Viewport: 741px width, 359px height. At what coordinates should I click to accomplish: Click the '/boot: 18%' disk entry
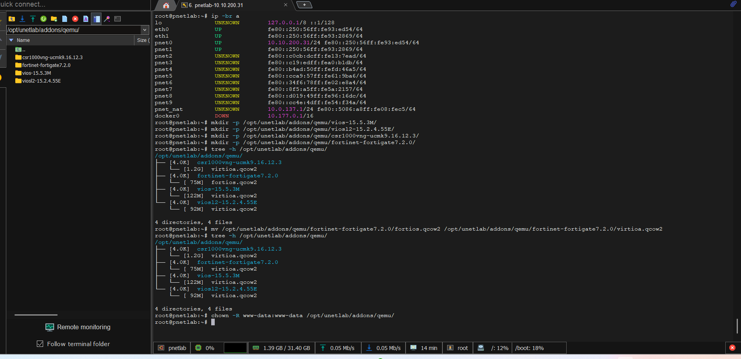530,348
